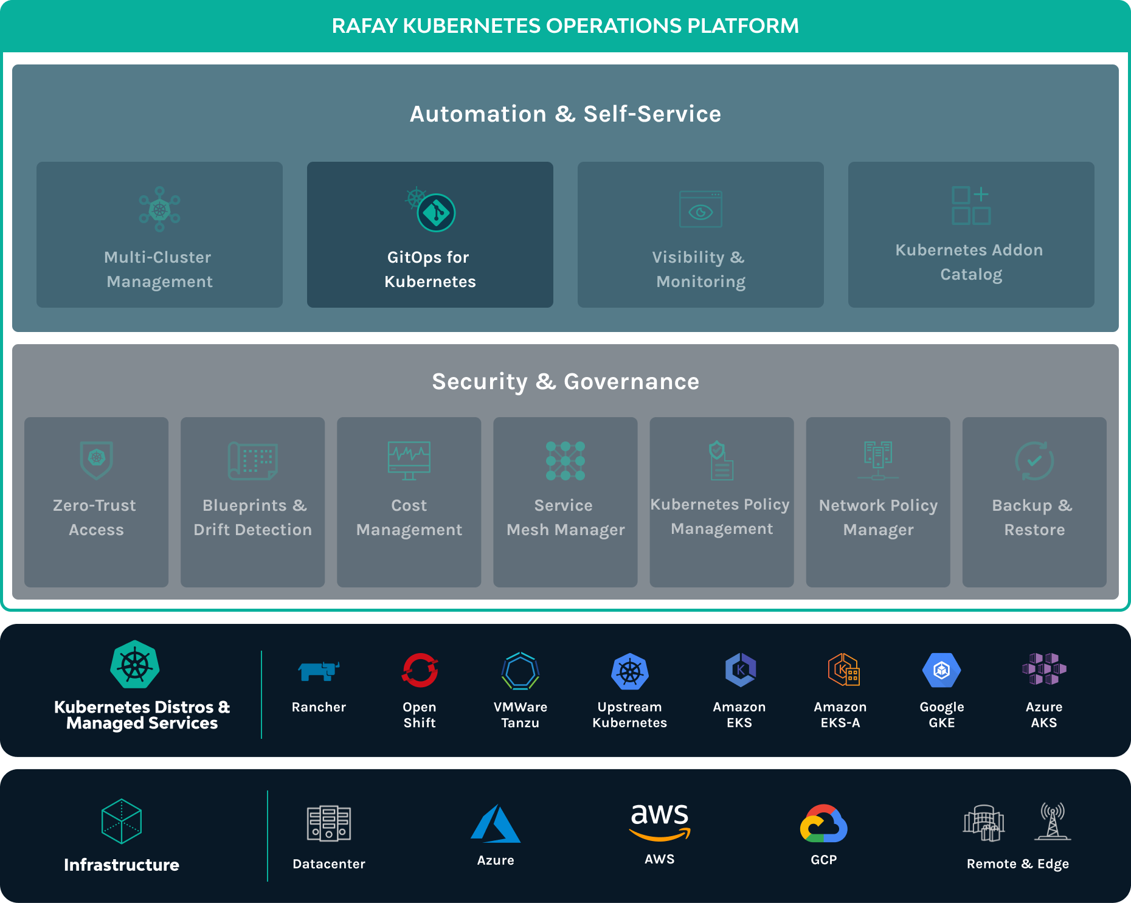Open the Multi-Cluster Management label
Image resolution: width=1131 pixels, height=903 pixels.
tap(159, 269)
